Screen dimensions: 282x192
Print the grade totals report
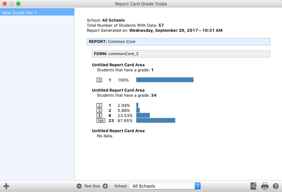tap(265, 186)
